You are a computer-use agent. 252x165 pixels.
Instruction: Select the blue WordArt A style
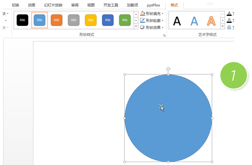point(194,21)
